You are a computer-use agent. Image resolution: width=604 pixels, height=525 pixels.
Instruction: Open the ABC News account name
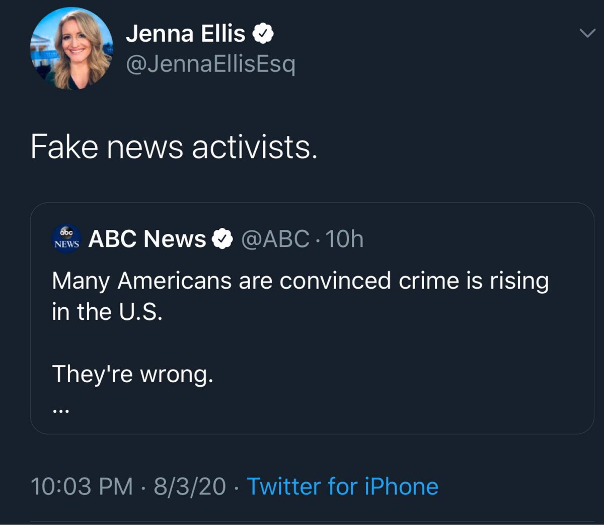coord(147,239)
